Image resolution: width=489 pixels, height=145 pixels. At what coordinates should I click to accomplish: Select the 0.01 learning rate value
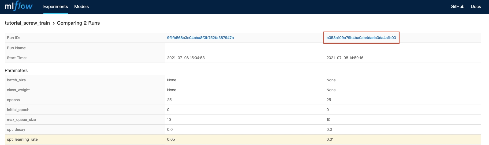click(330, 139)
